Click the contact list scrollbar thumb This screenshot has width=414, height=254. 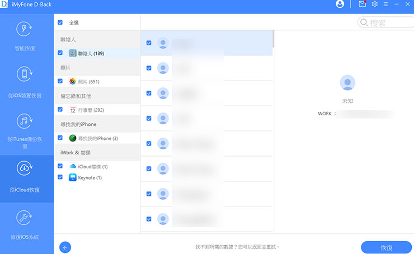coord(273,39)
